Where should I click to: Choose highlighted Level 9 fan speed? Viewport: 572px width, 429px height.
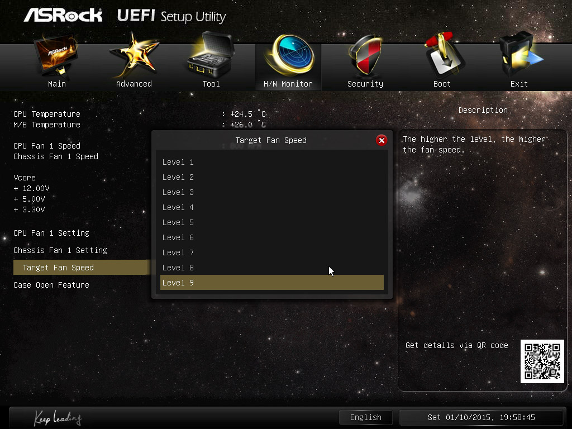coord(272,283)
